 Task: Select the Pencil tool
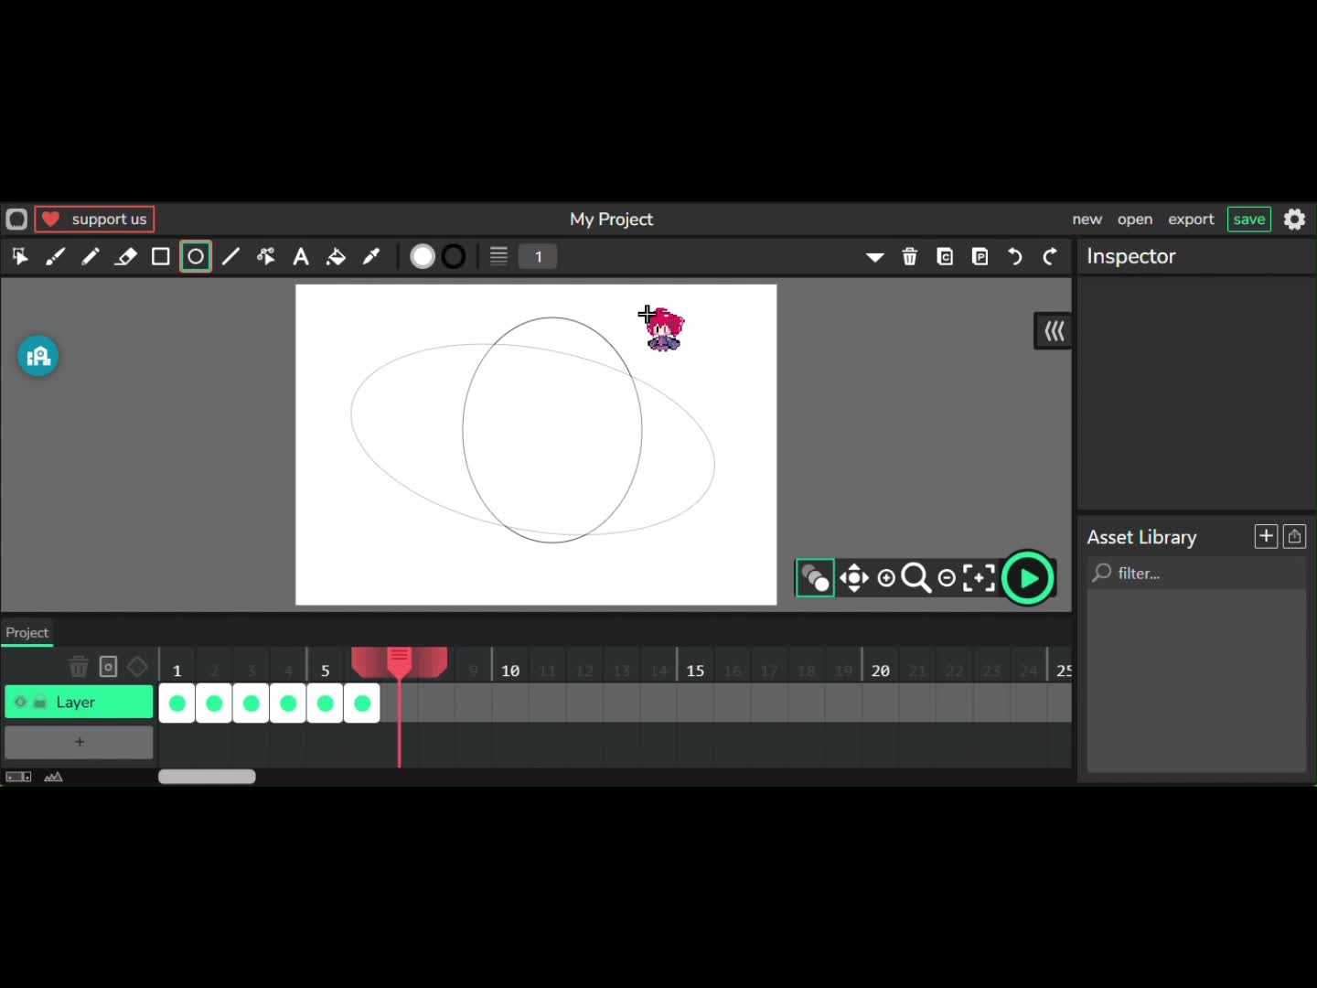click(x=90, y=257)
